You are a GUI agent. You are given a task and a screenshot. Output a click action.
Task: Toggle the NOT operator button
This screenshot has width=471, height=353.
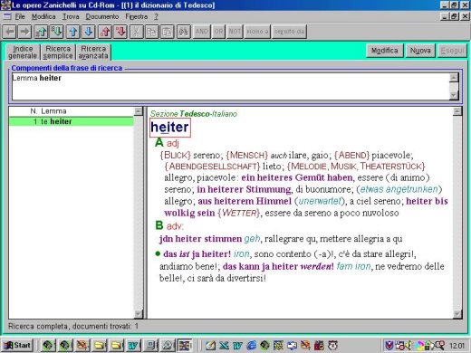click(x=235, y=32)
